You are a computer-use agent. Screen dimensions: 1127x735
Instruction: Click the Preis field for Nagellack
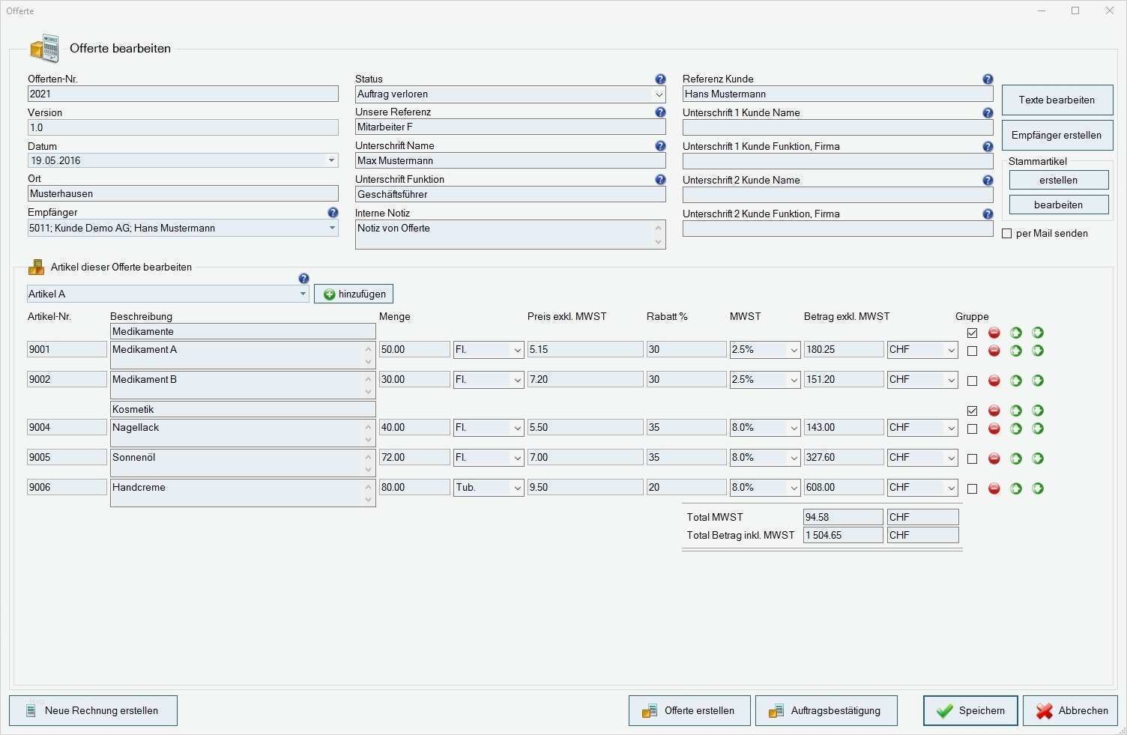pyautogui.click(x=585, y=428)
